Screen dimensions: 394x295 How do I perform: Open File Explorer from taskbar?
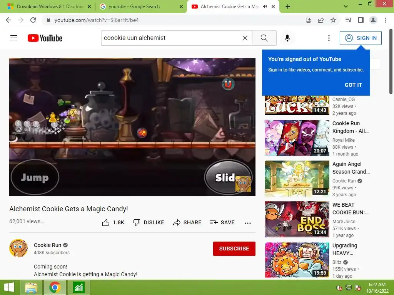[x=31, y=287]
